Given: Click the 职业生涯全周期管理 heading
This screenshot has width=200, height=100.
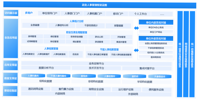Looking at the screenshot, I should [x=77, y=32].
